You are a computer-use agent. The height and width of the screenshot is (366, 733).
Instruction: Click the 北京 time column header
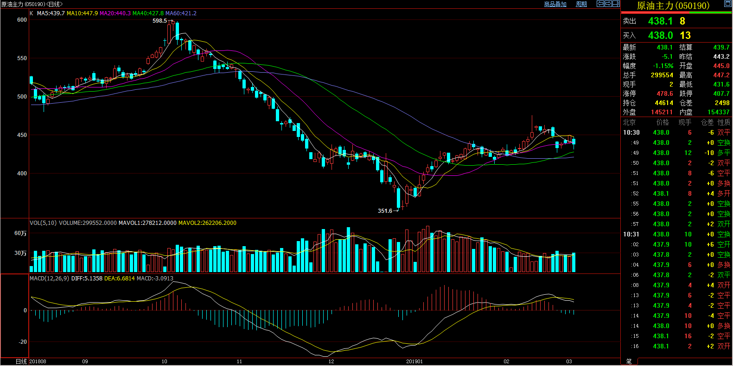pos(629,122)
